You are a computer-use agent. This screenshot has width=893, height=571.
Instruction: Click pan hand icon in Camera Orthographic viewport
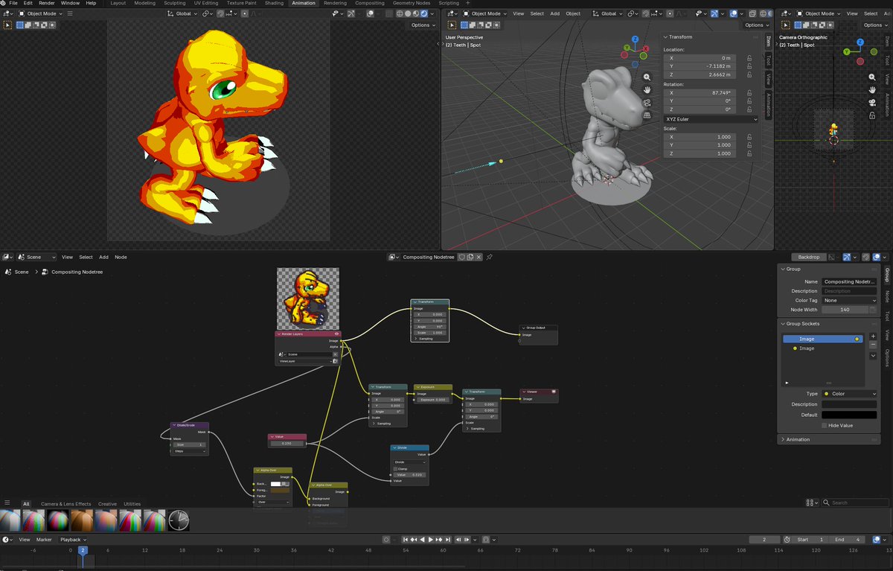click(x=872, y=90)
